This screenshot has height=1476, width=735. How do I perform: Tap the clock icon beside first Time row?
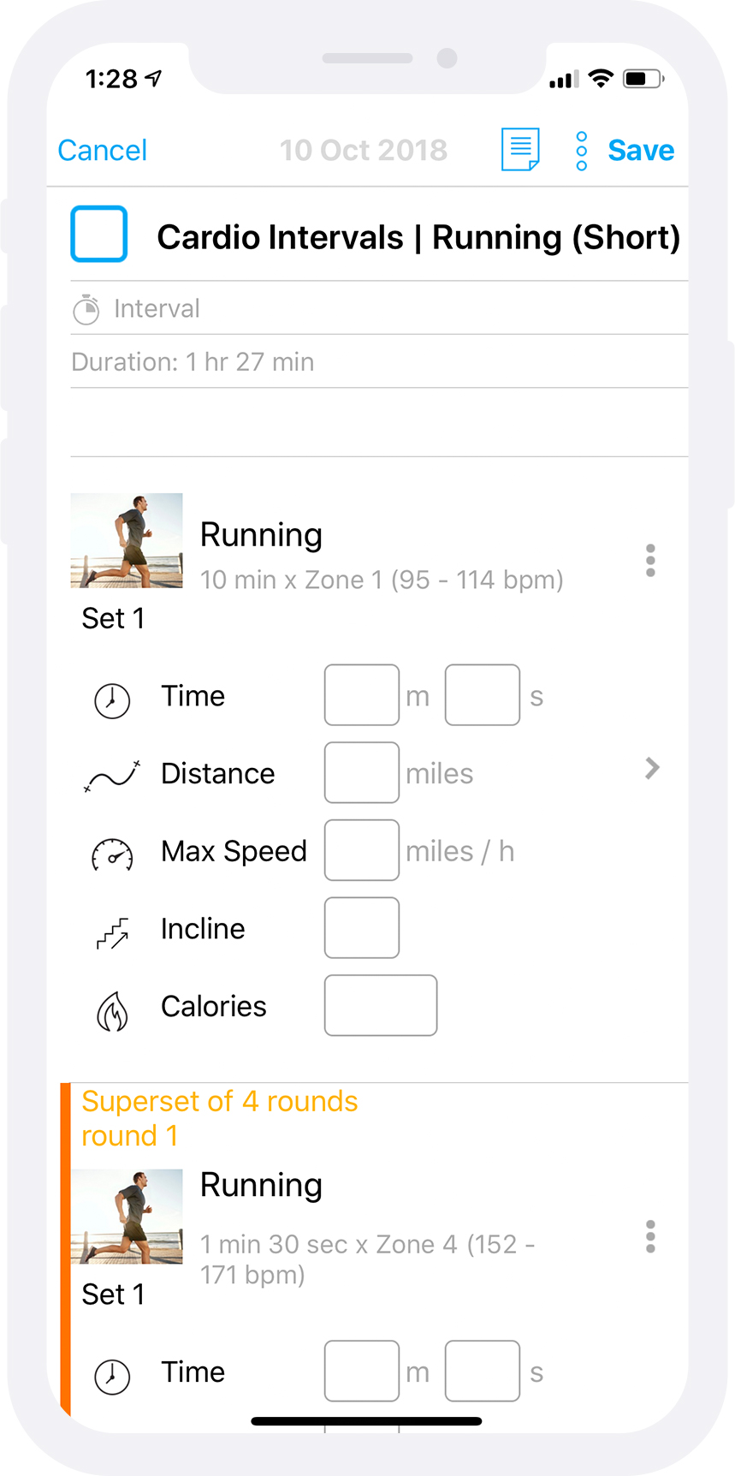pos(112,700)
